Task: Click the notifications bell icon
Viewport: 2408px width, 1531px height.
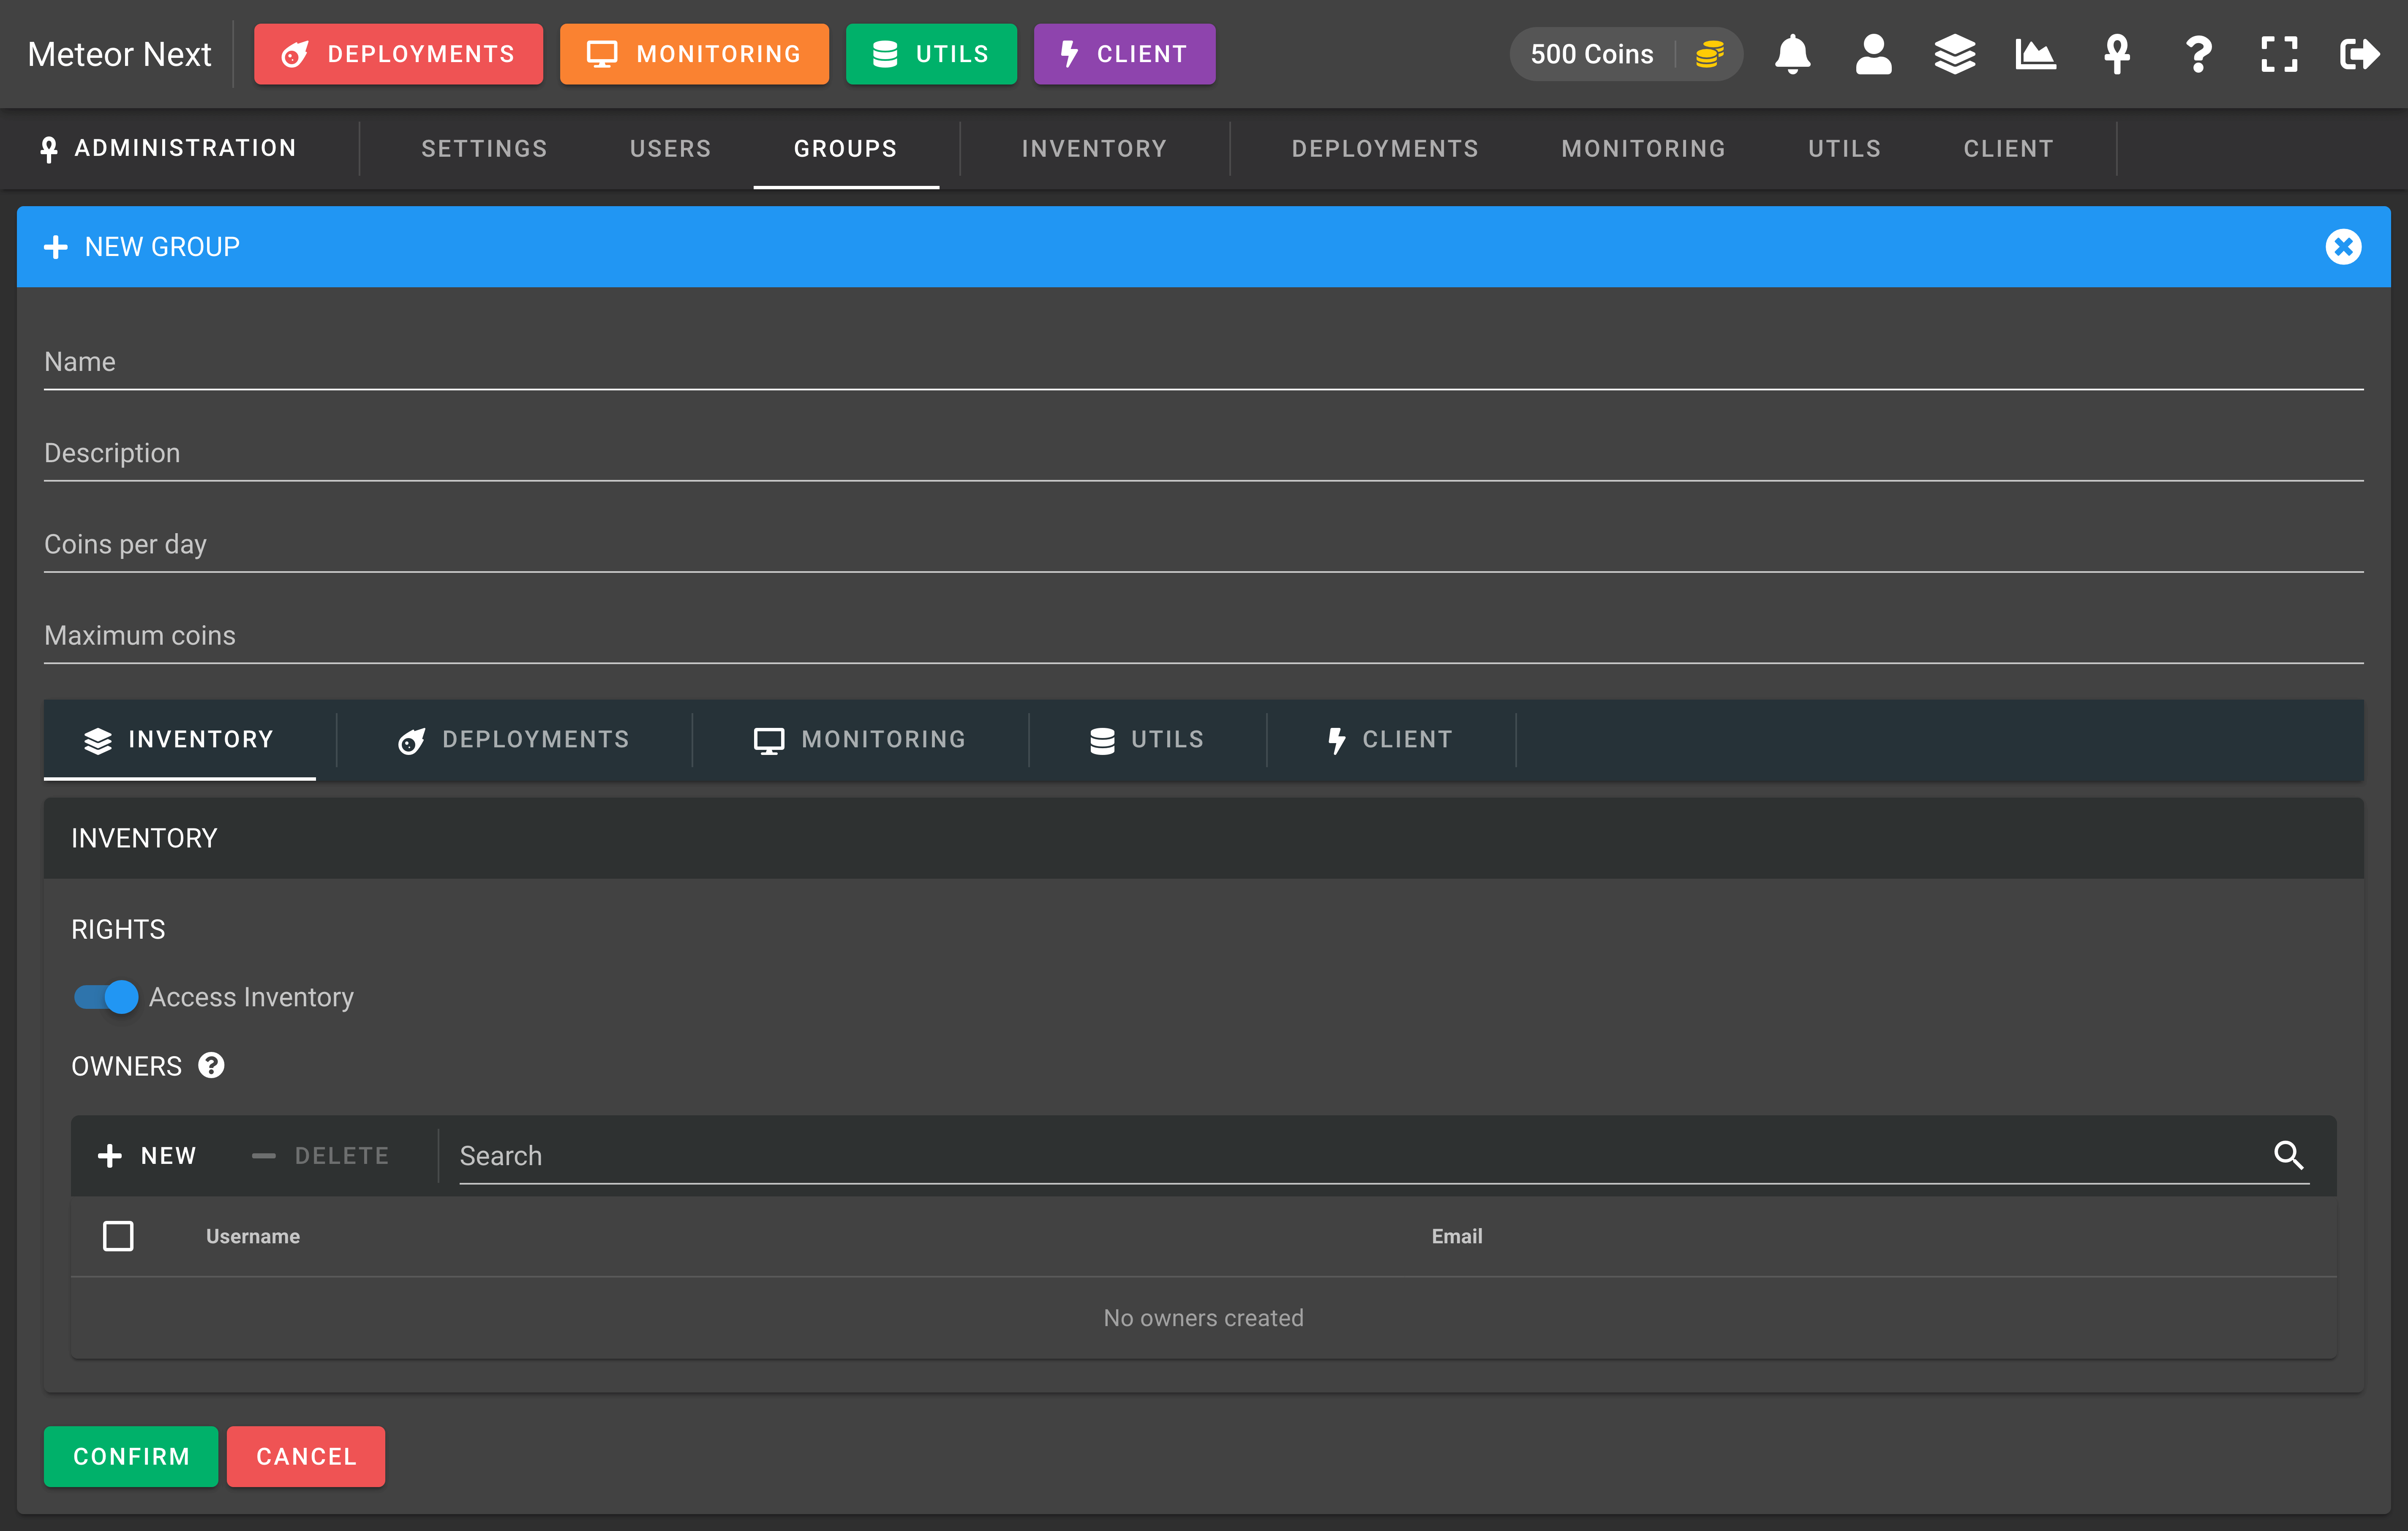Action: click(1792, 54)
